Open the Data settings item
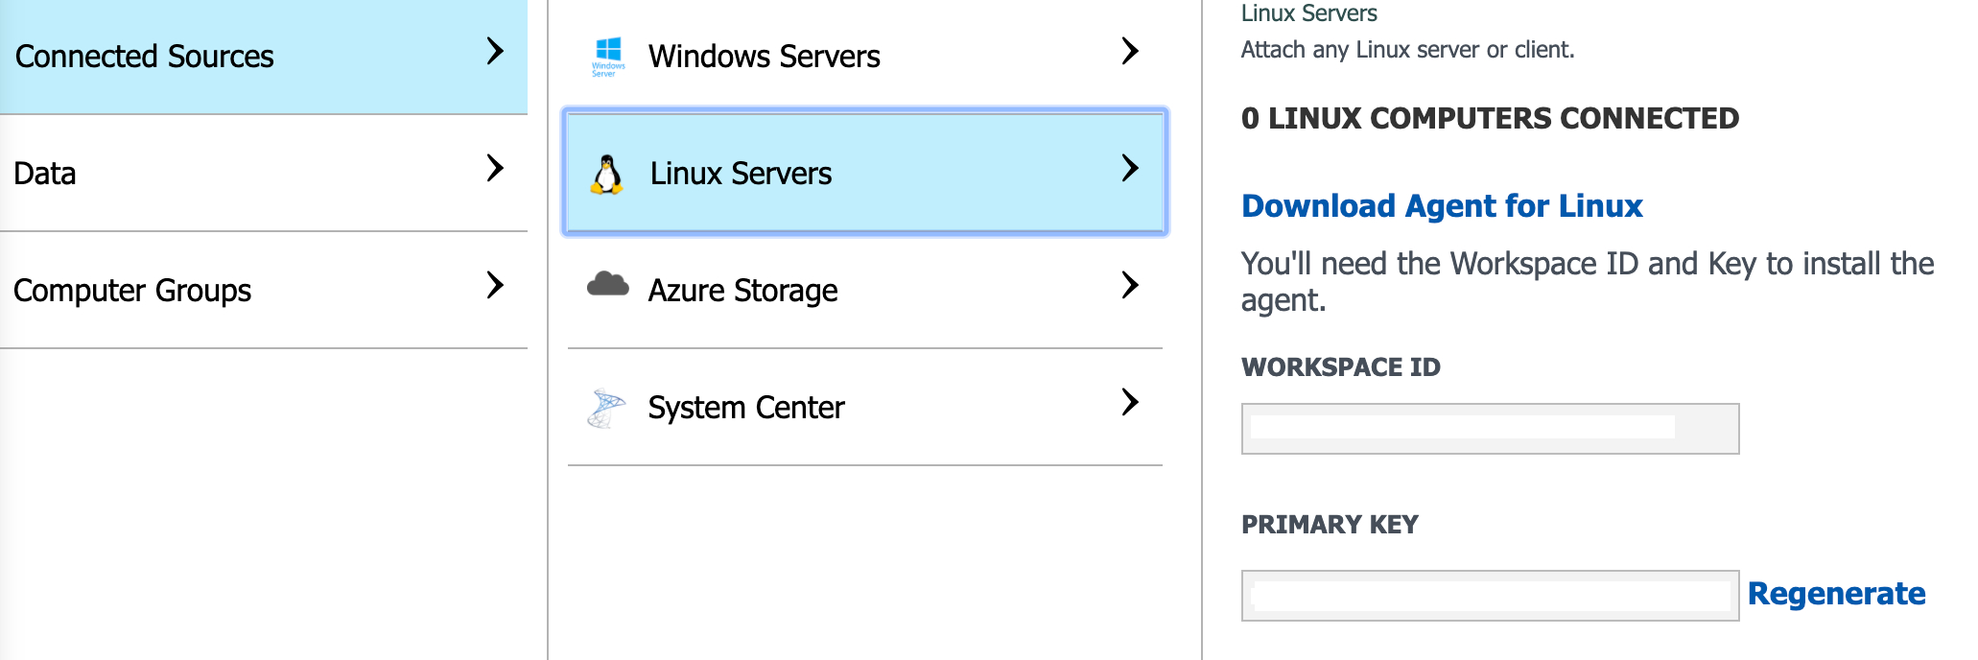The height and width of the screenshot is (660, 1978). [x=264, y=174]
